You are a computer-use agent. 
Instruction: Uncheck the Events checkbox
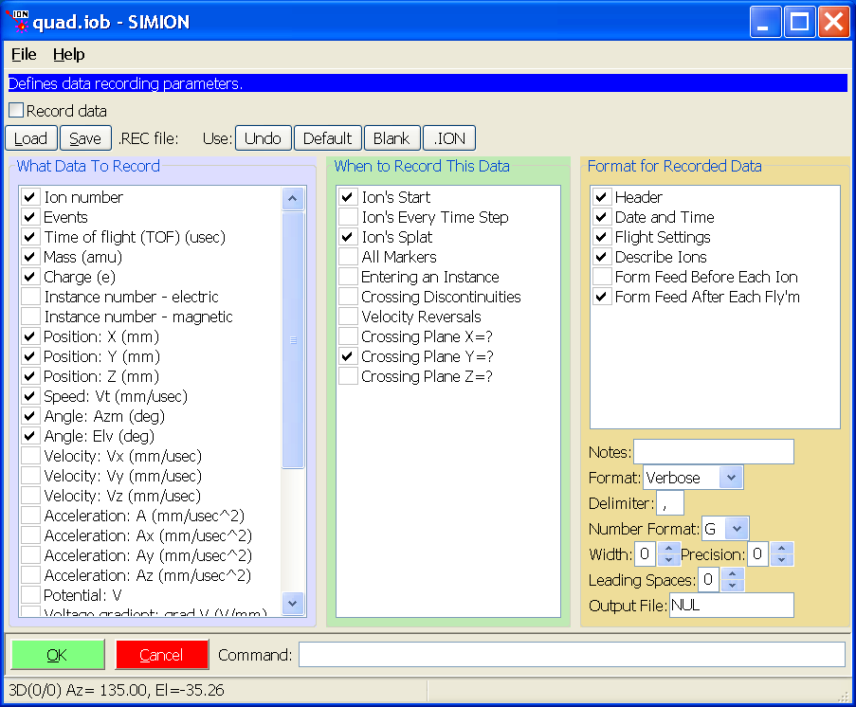30,217
